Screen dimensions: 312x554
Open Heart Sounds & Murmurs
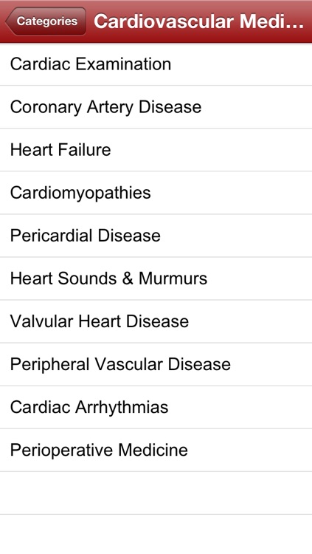tap(156, 278)
